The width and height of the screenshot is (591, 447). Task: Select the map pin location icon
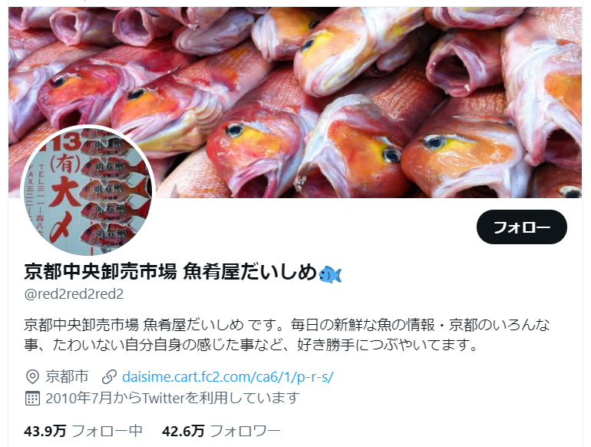(32, 376)
